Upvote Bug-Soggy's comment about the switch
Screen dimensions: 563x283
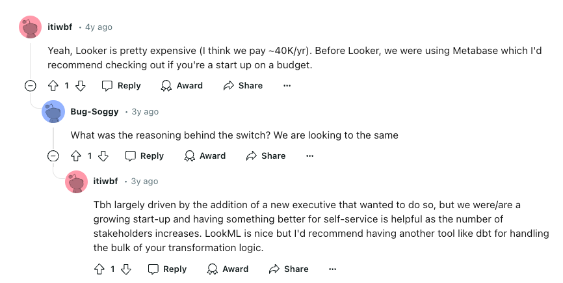tap(76, 155)
